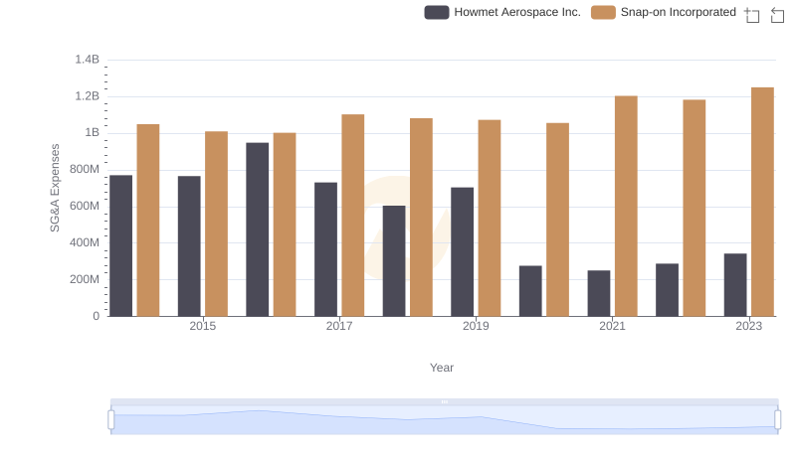This screenshot has width=796, height=458.
Task: Select the Howmet bar for 2014
Action: 120,245
